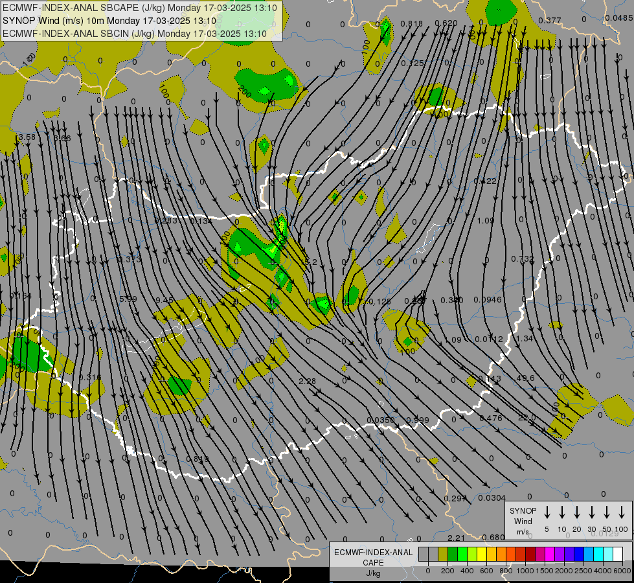Click the 30 m/s wind arrow in legend
This screenshot has height=583, width=634.
coord(591,512)
